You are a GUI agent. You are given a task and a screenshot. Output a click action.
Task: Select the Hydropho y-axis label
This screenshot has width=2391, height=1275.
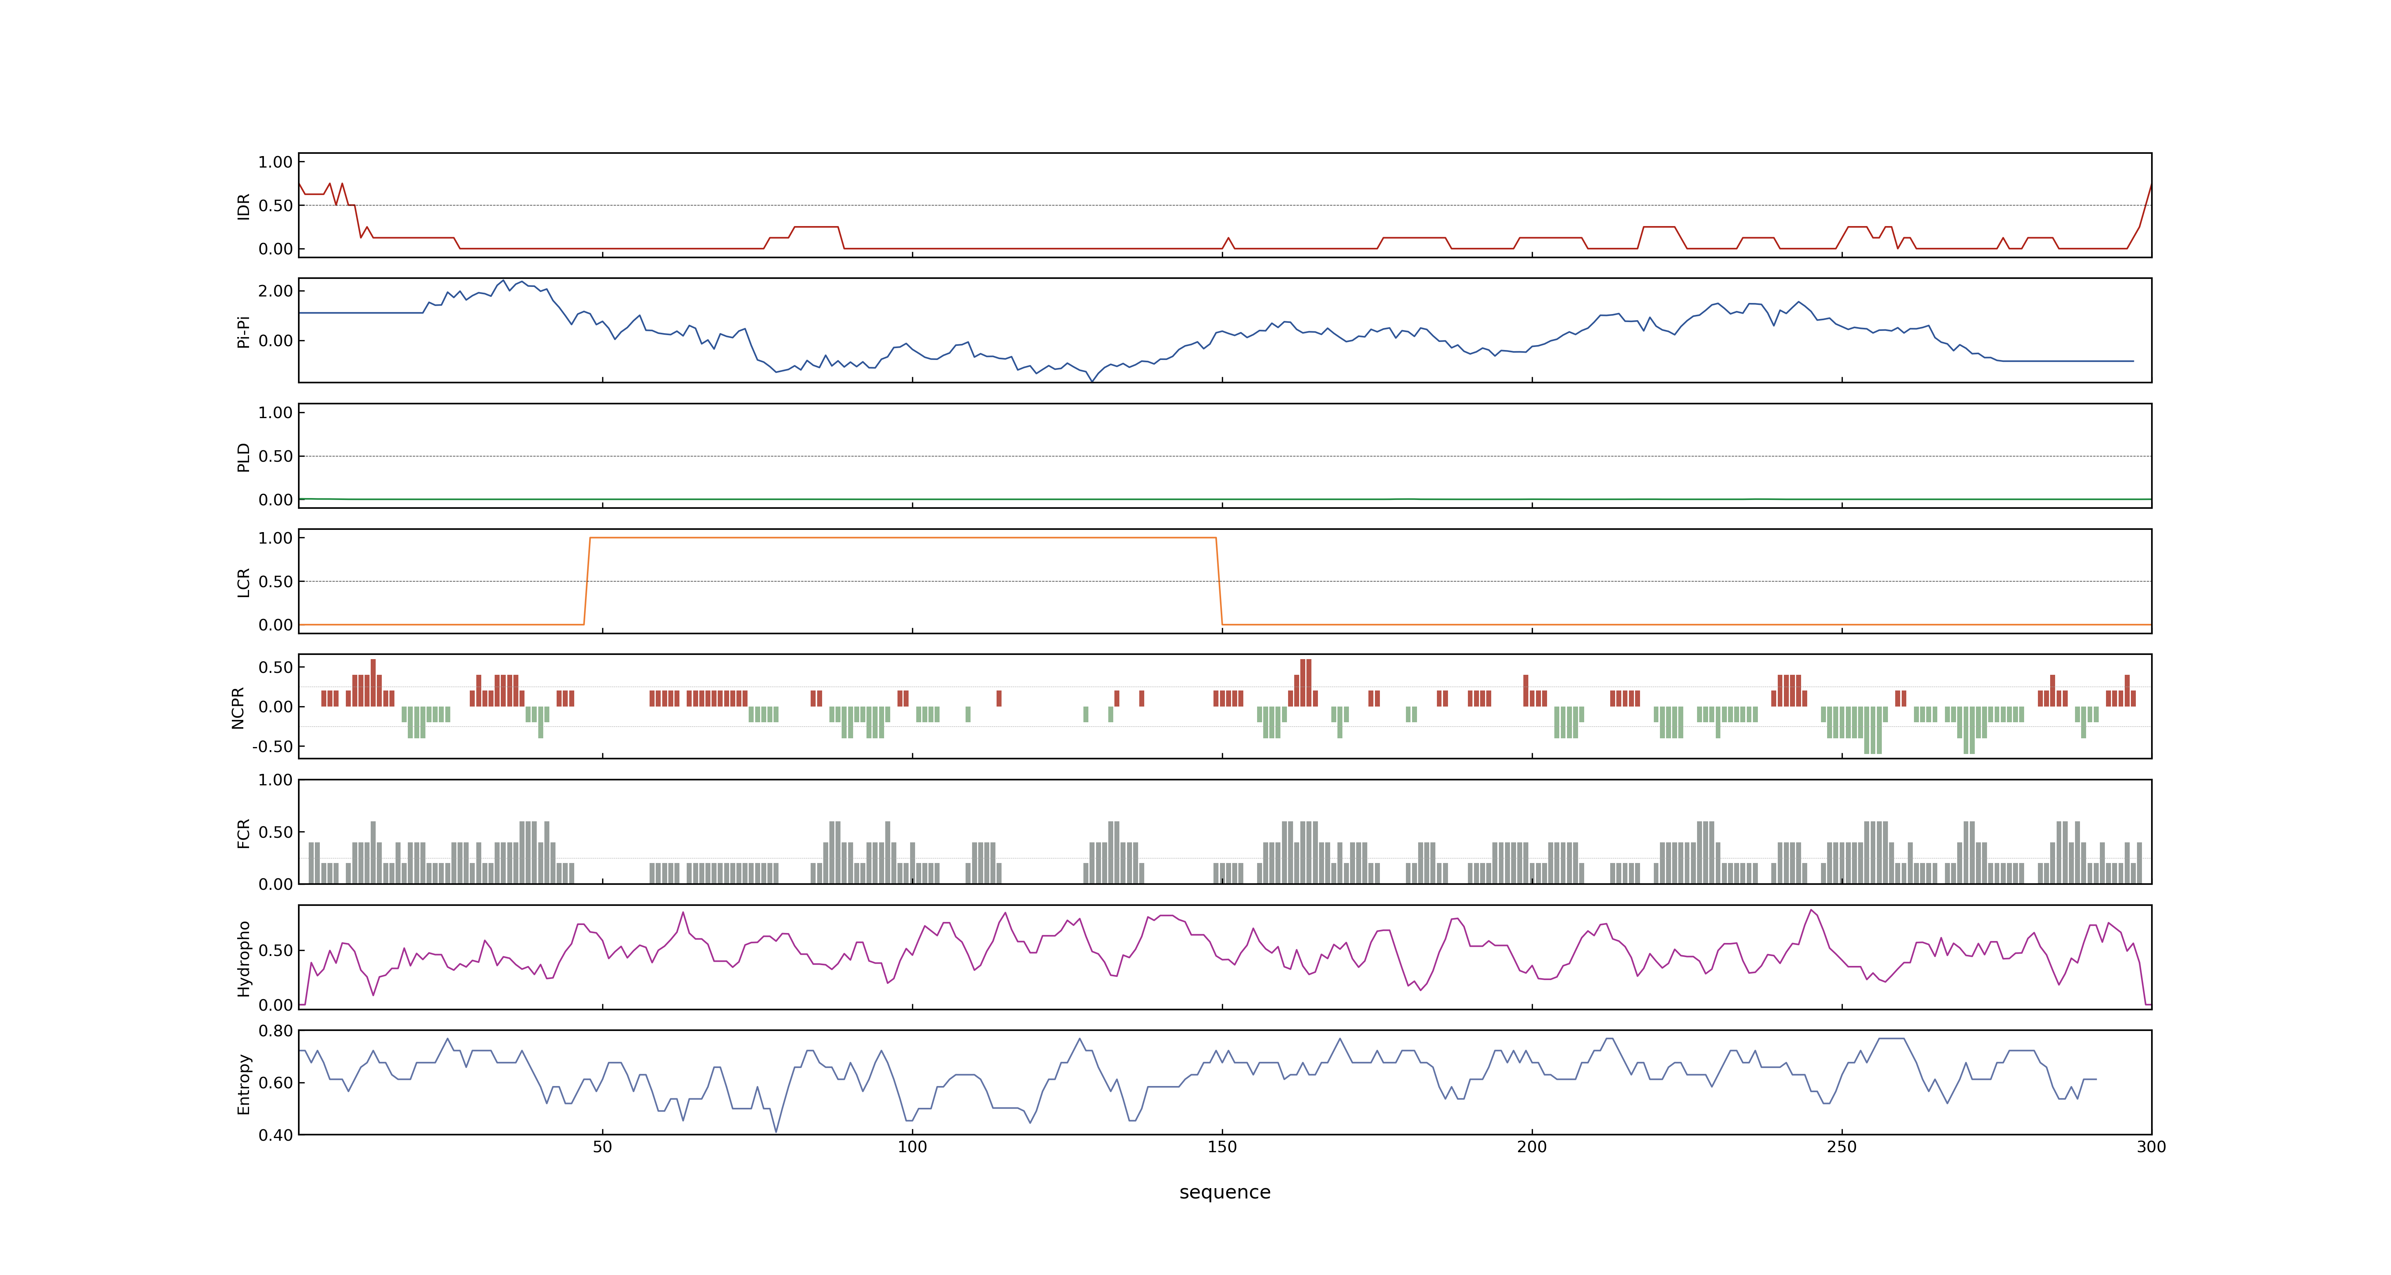coord(243,959)
